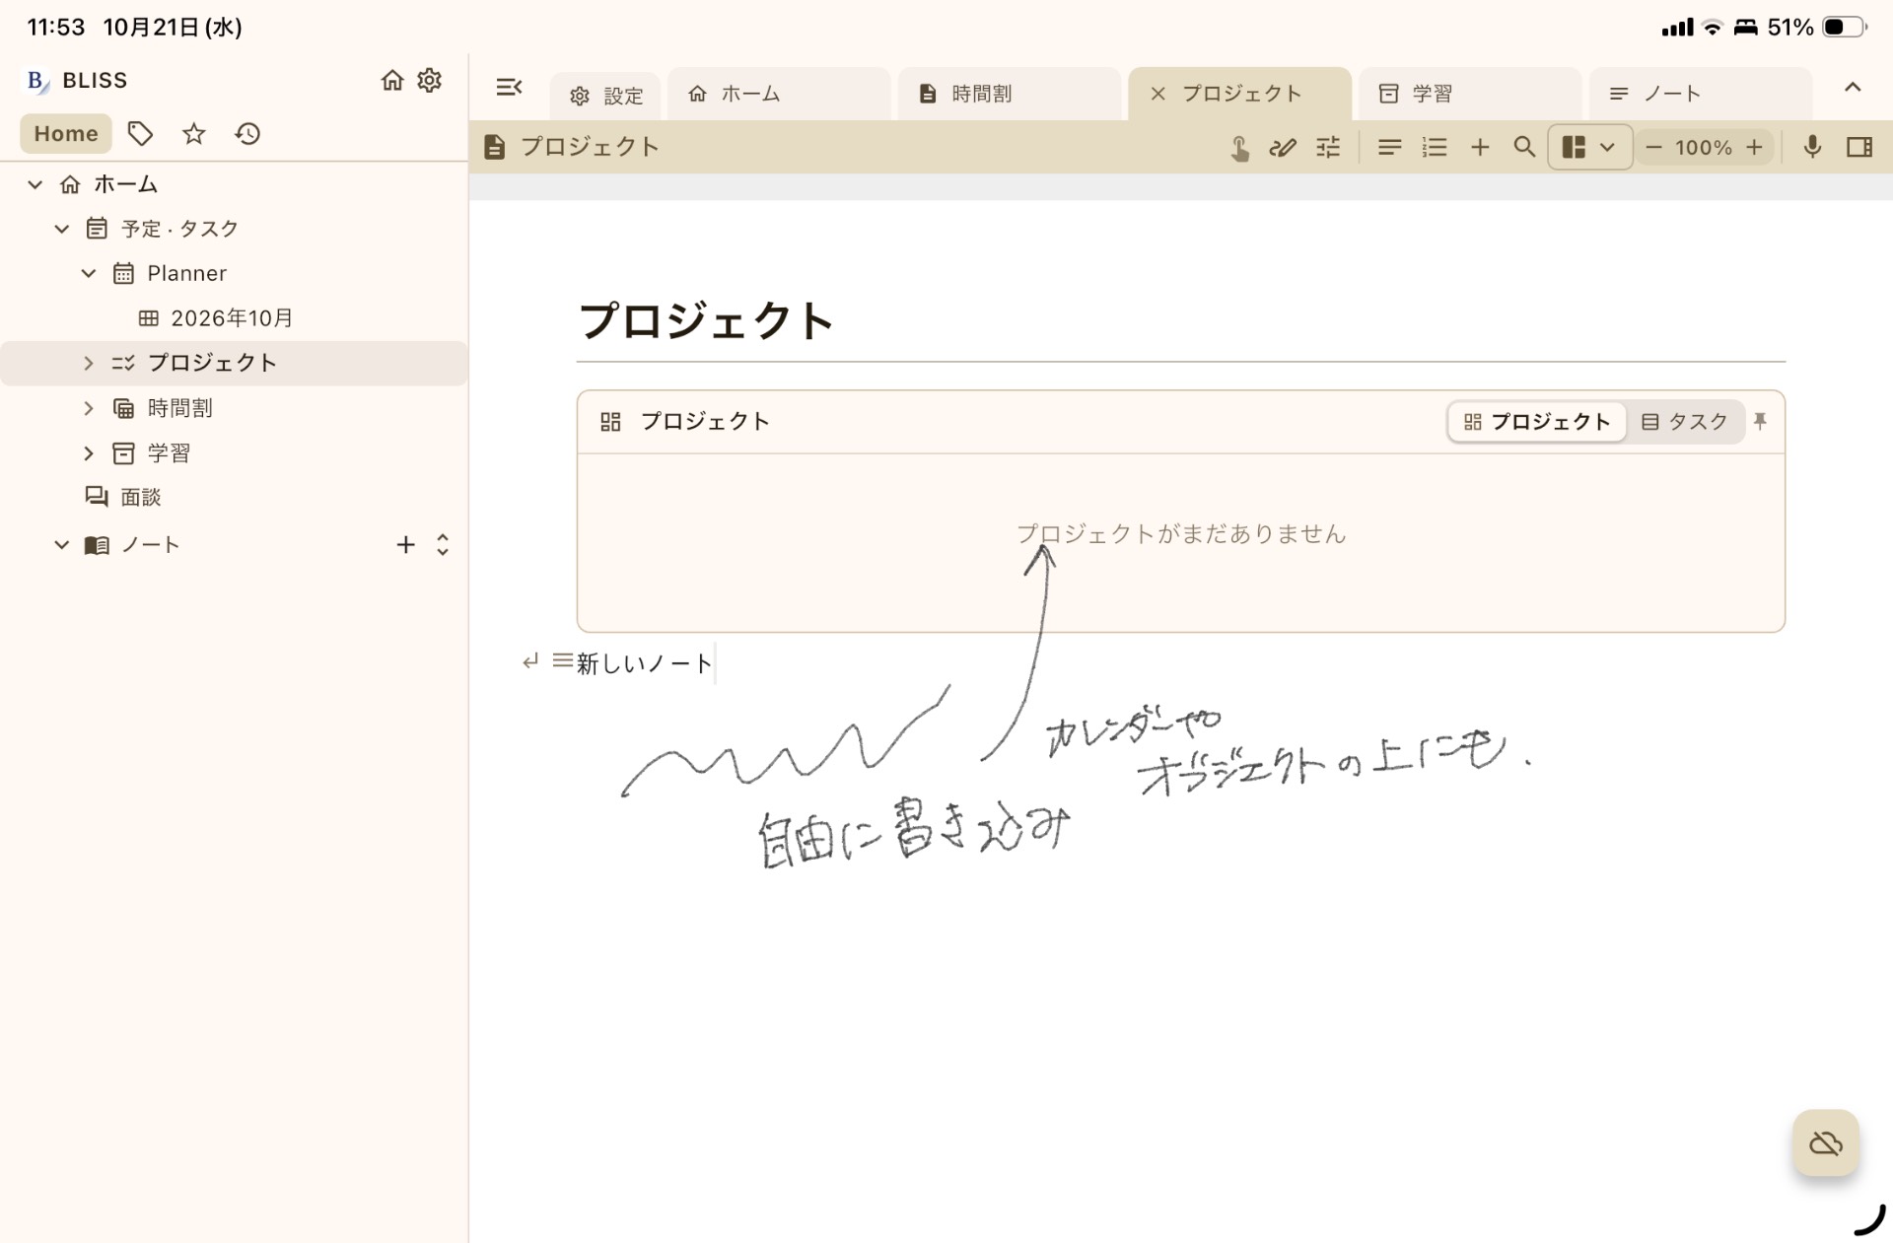Decrease zoom with minus button

(1653, 148)
